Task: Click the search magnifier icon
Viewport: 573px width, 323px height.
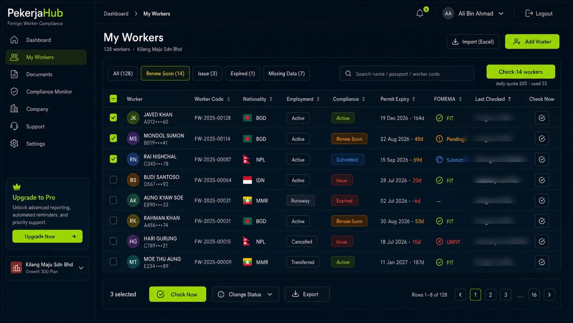Action: pyautogui.click(x=348, y=74)
